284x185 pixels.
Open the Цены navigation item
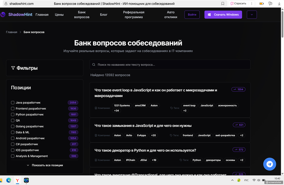pyautogui.click(x=59, y=15)
